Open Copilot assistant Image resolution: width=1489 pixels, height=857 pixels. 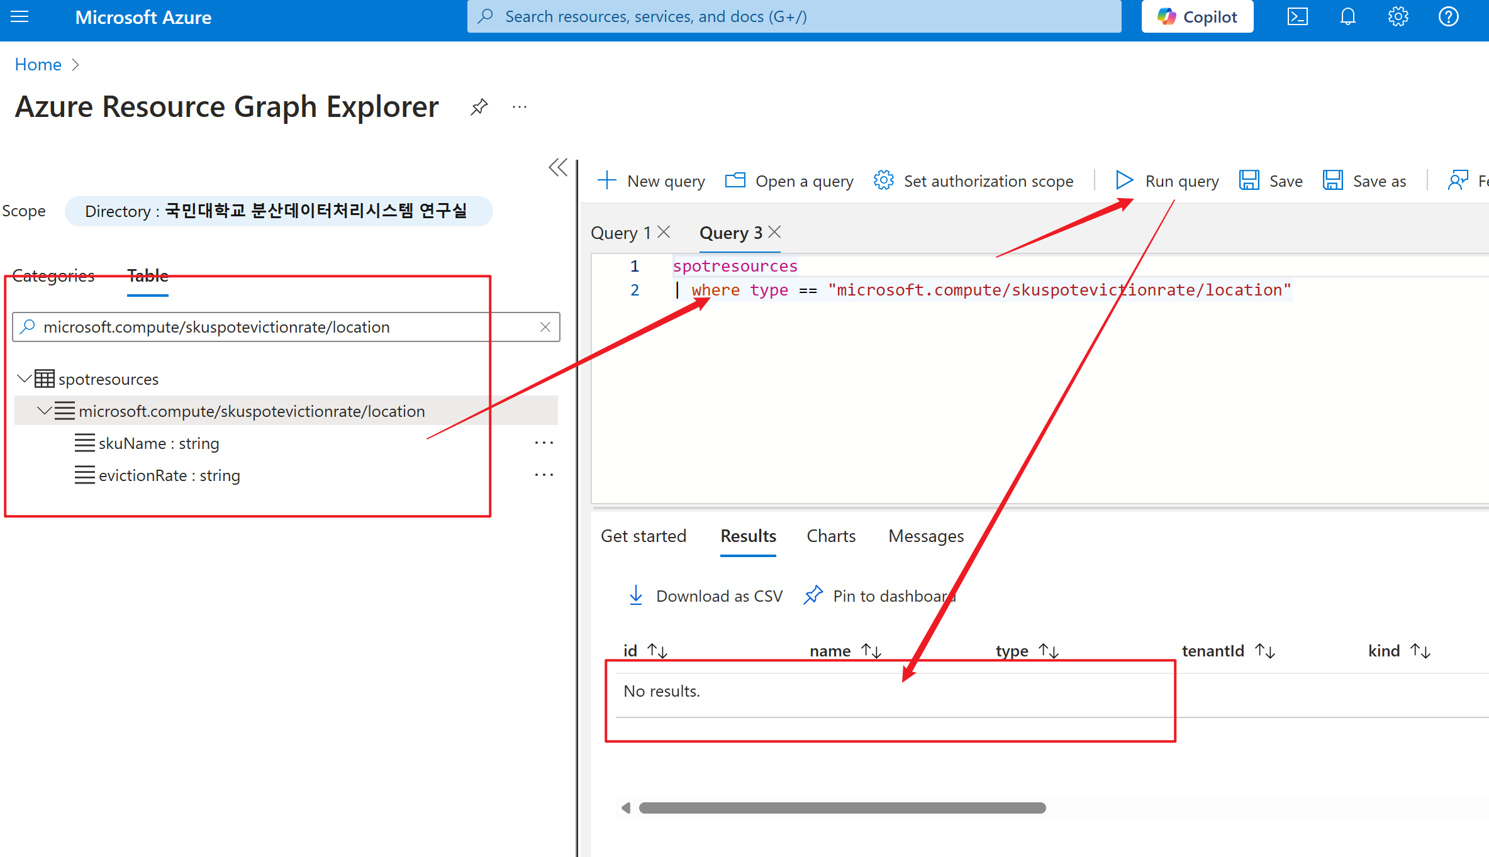pyautogui.click(x=1196, y=16)
